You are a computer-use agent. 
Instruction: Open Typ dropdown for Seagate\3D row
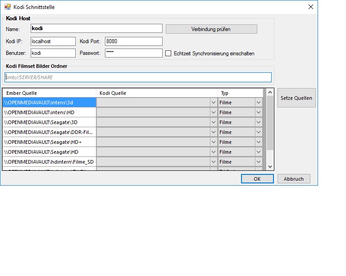coord(259,122)
